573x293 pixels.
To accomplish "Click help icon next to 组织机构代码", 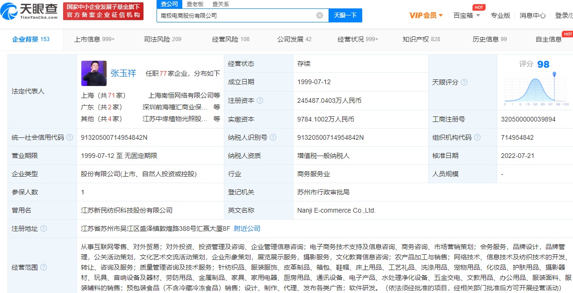I will click(x=477, y=137).
